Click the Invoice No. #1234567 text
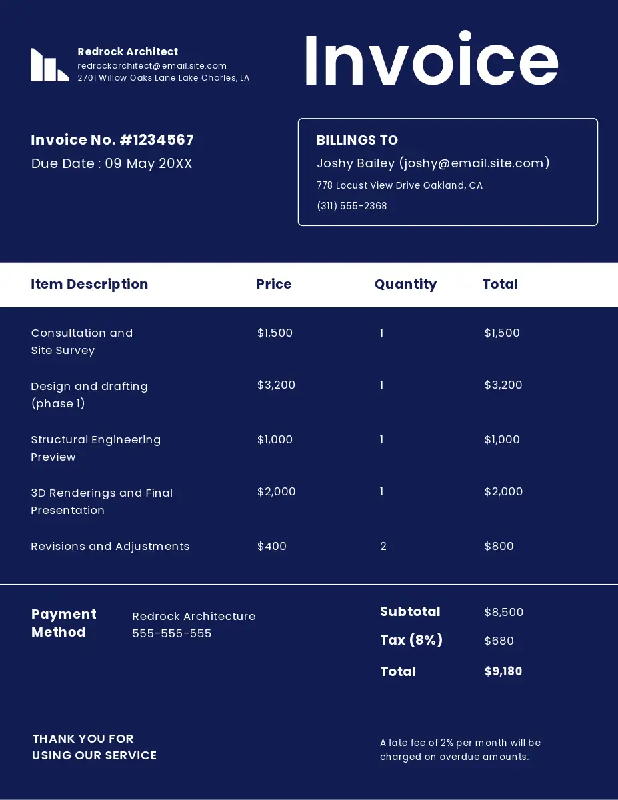 113,140
